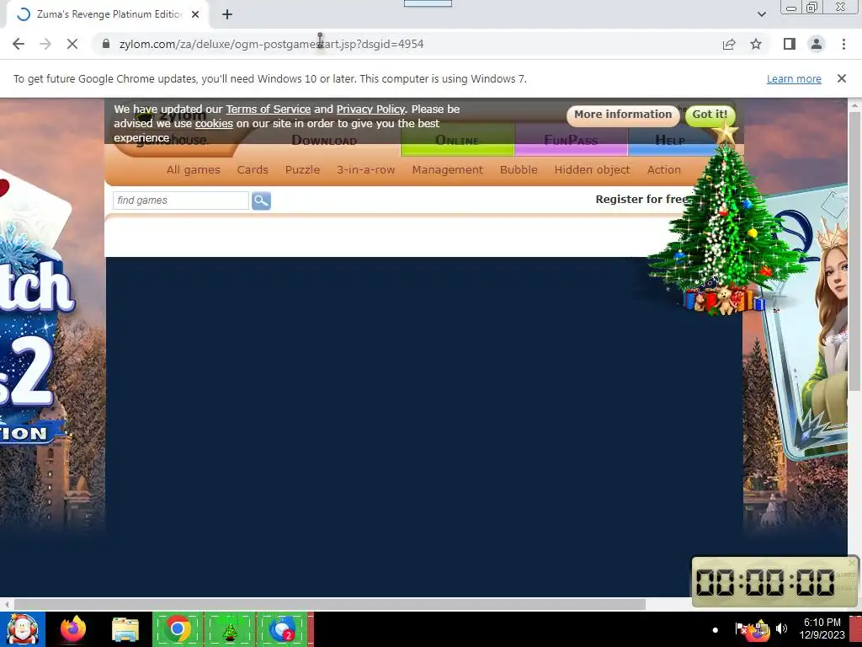Viewport: 862px width, 647px height.
Task: Open Chrome side panel
Action: [790, 44]
